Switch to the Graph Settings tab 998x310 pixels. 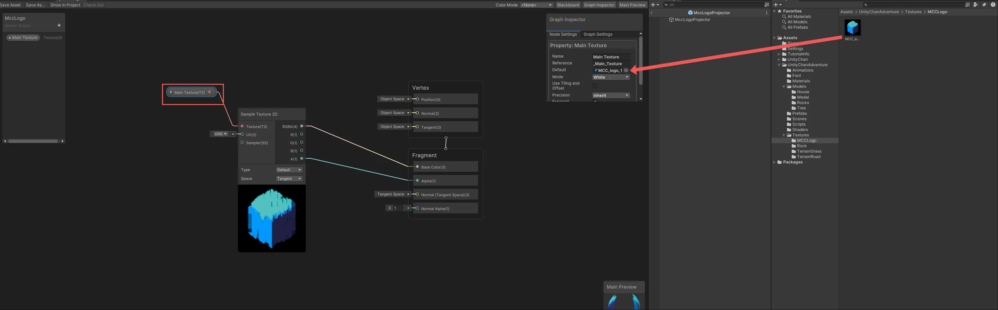click(x=597, y=34)
